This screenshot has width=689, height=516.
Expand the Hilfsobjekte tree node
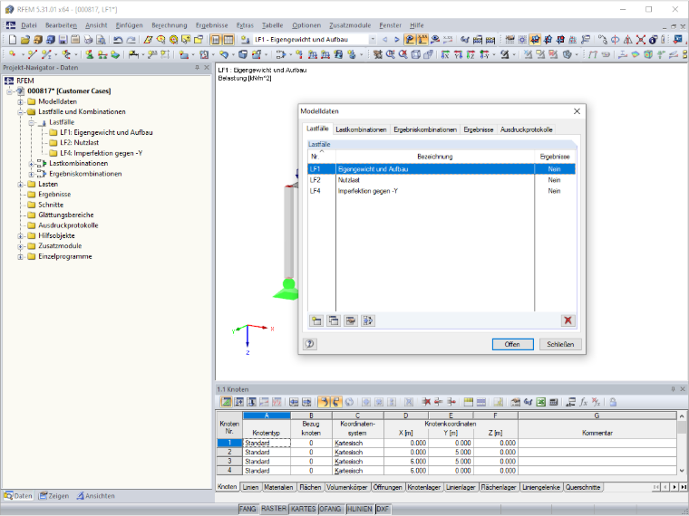click(20, 236)
